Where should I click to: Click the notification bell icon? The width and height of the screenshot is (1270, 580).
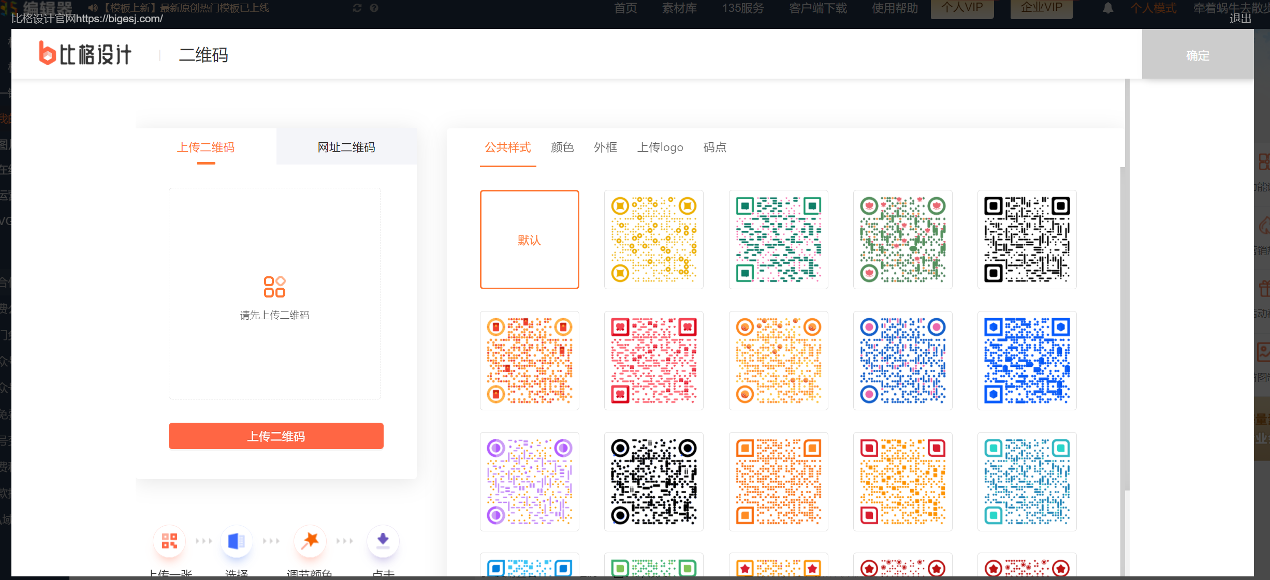click(1108, 8)
